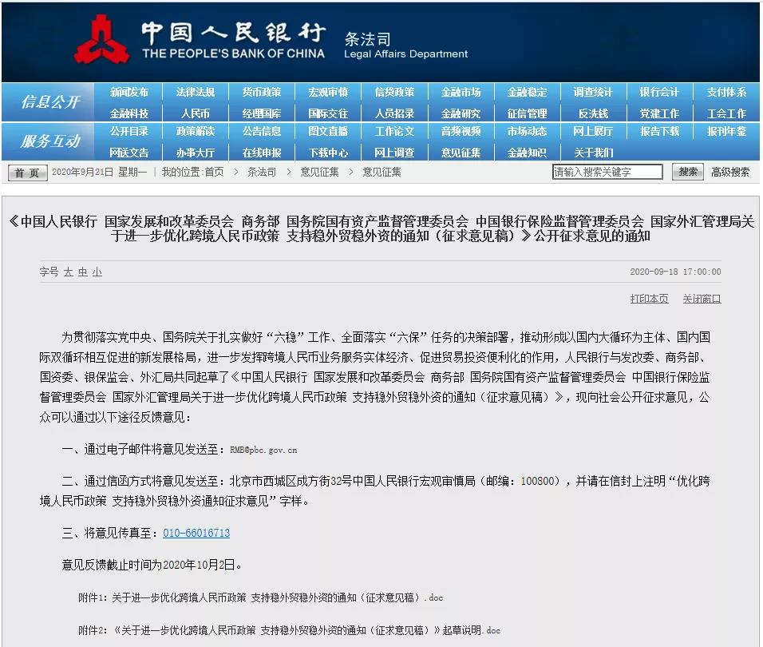Open 人民币 navigation item
This screenshot has height=647, width=763.
(195, 113)
